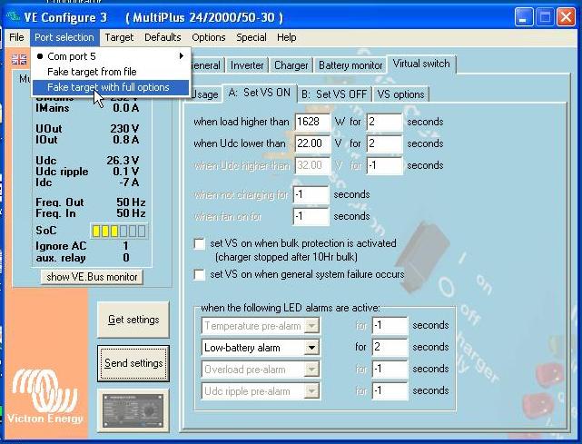Click the Victron Energy logo
Viewport: 582px width, 444px height.
[44, 397]
